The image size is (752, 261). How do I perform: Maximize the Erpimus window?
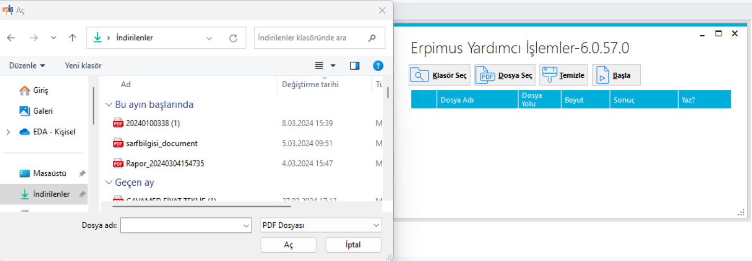tap(719, 34)
